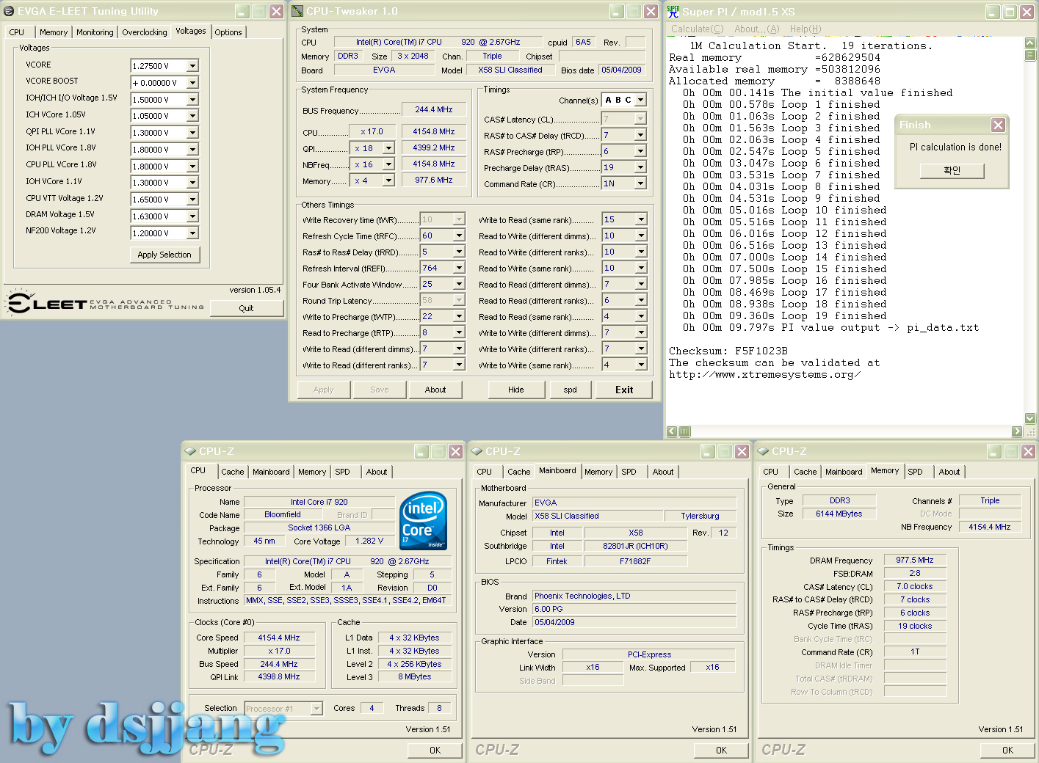Click the EVGA E-LEET title bar icon

point(9,11)
